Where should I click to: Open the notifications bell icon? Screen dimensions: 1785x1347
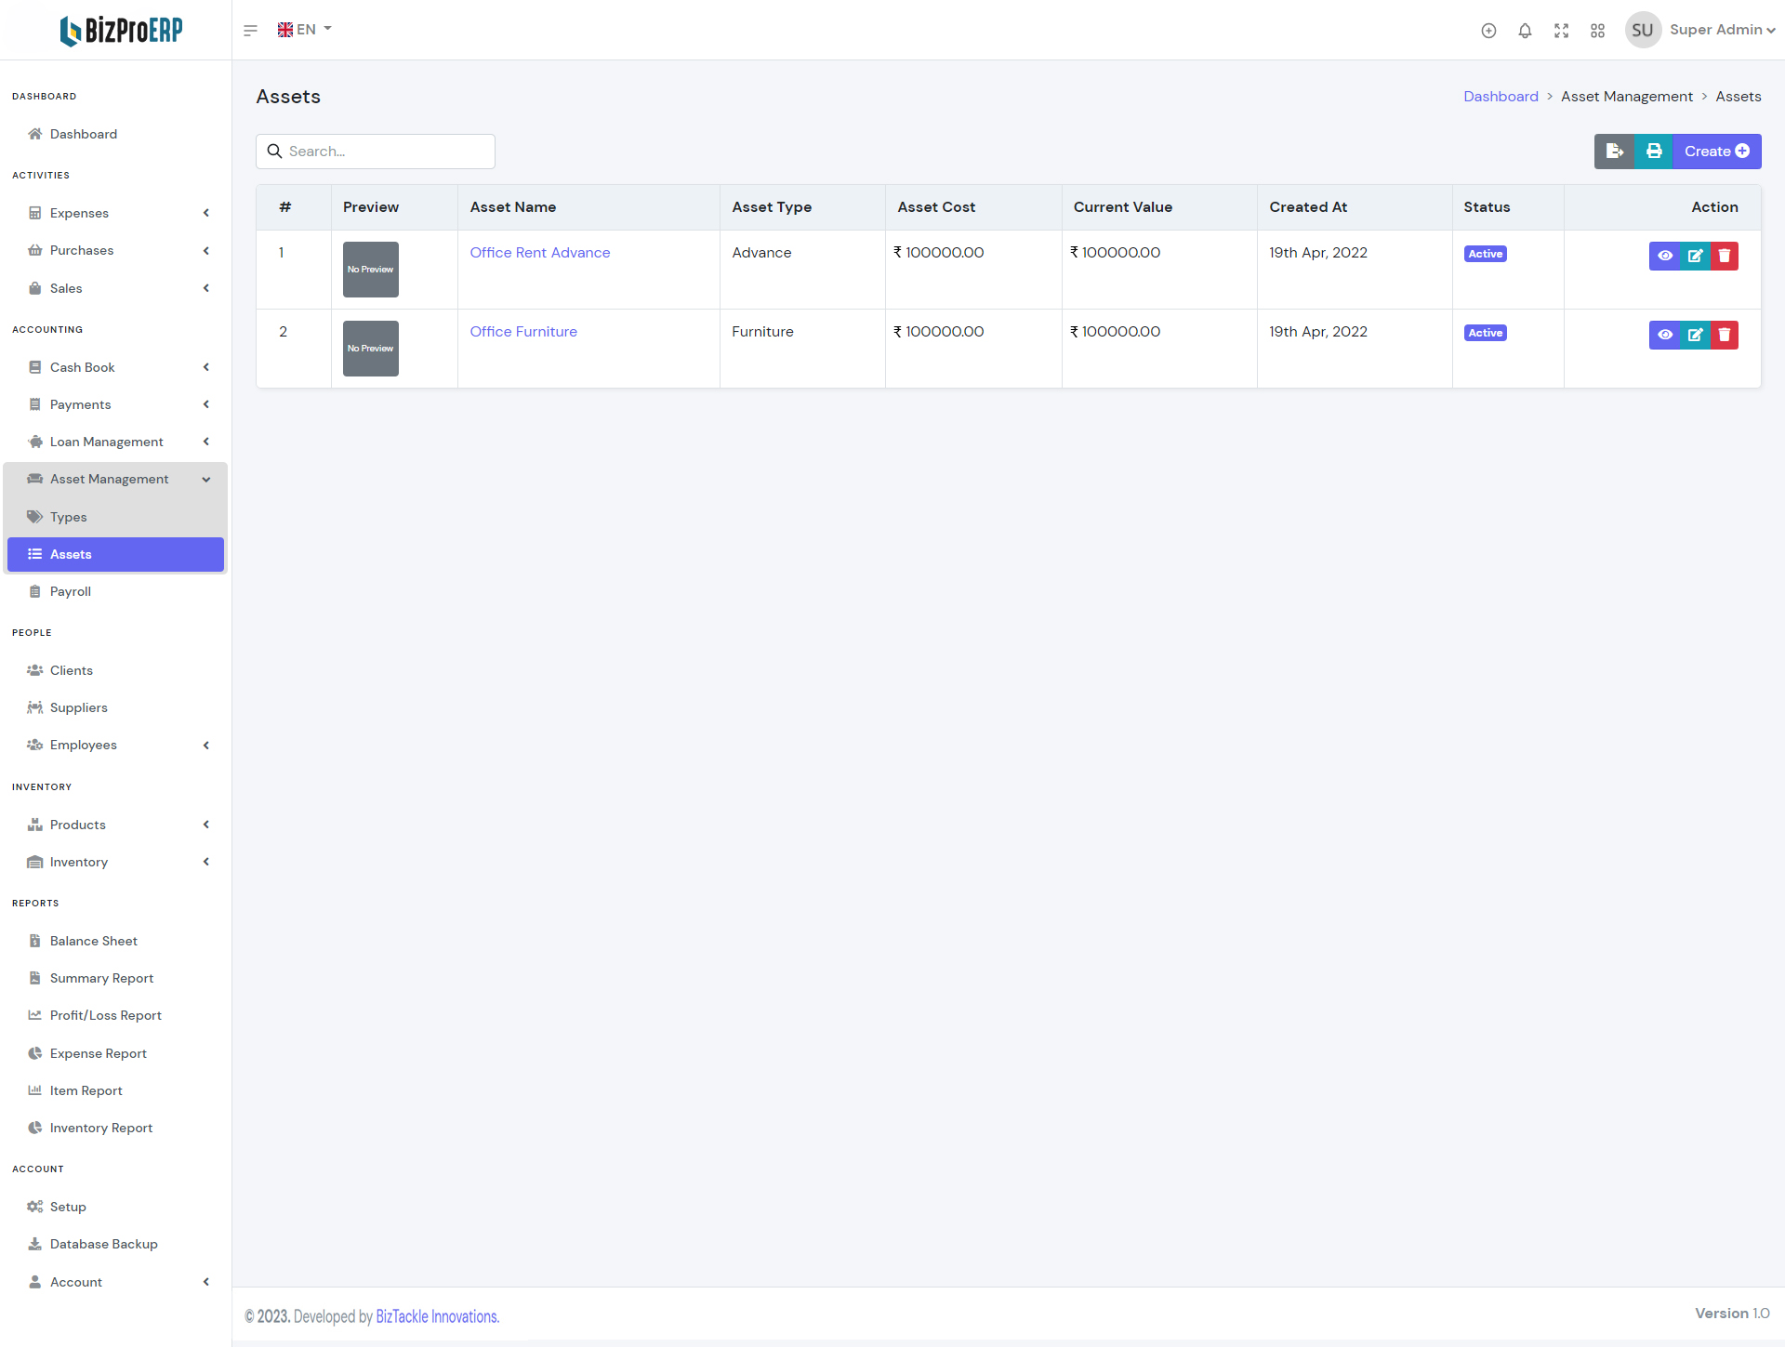pyautogui.click(x=1525, y=31)
